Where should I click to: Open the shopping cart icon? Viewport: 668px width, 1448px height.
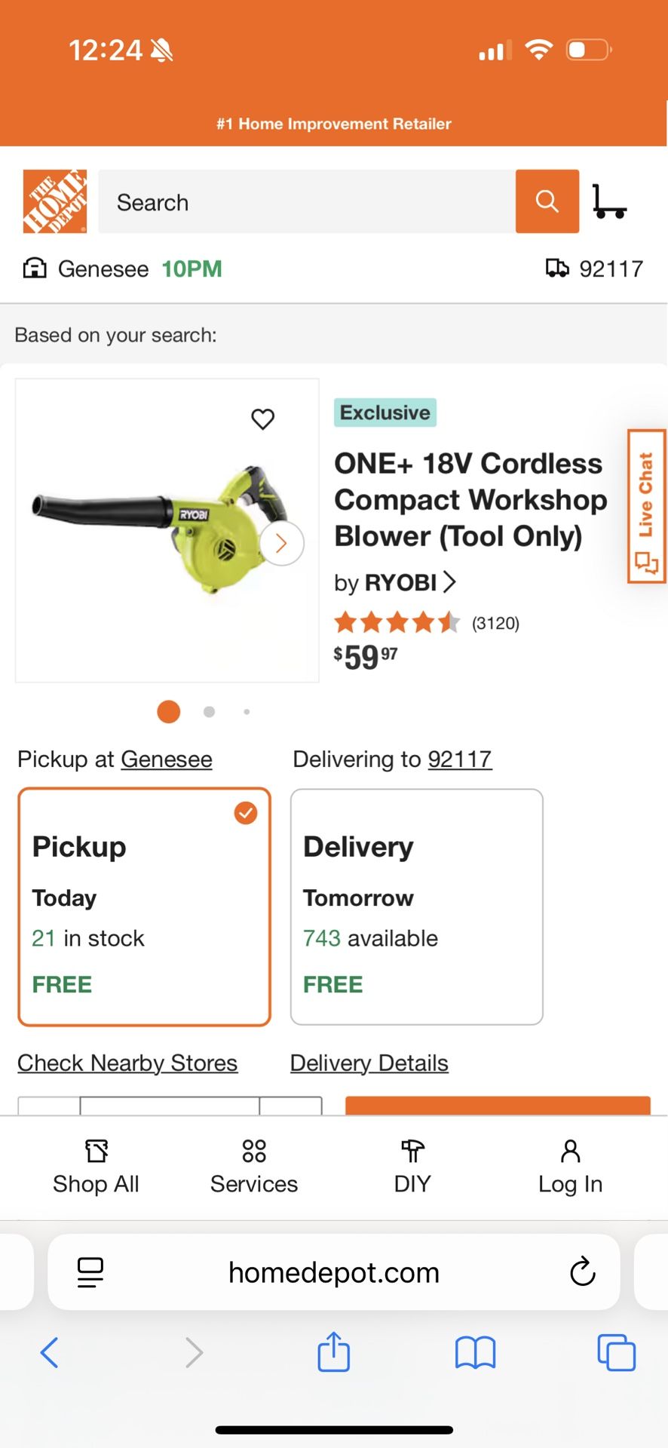click(x=610, y=201)
